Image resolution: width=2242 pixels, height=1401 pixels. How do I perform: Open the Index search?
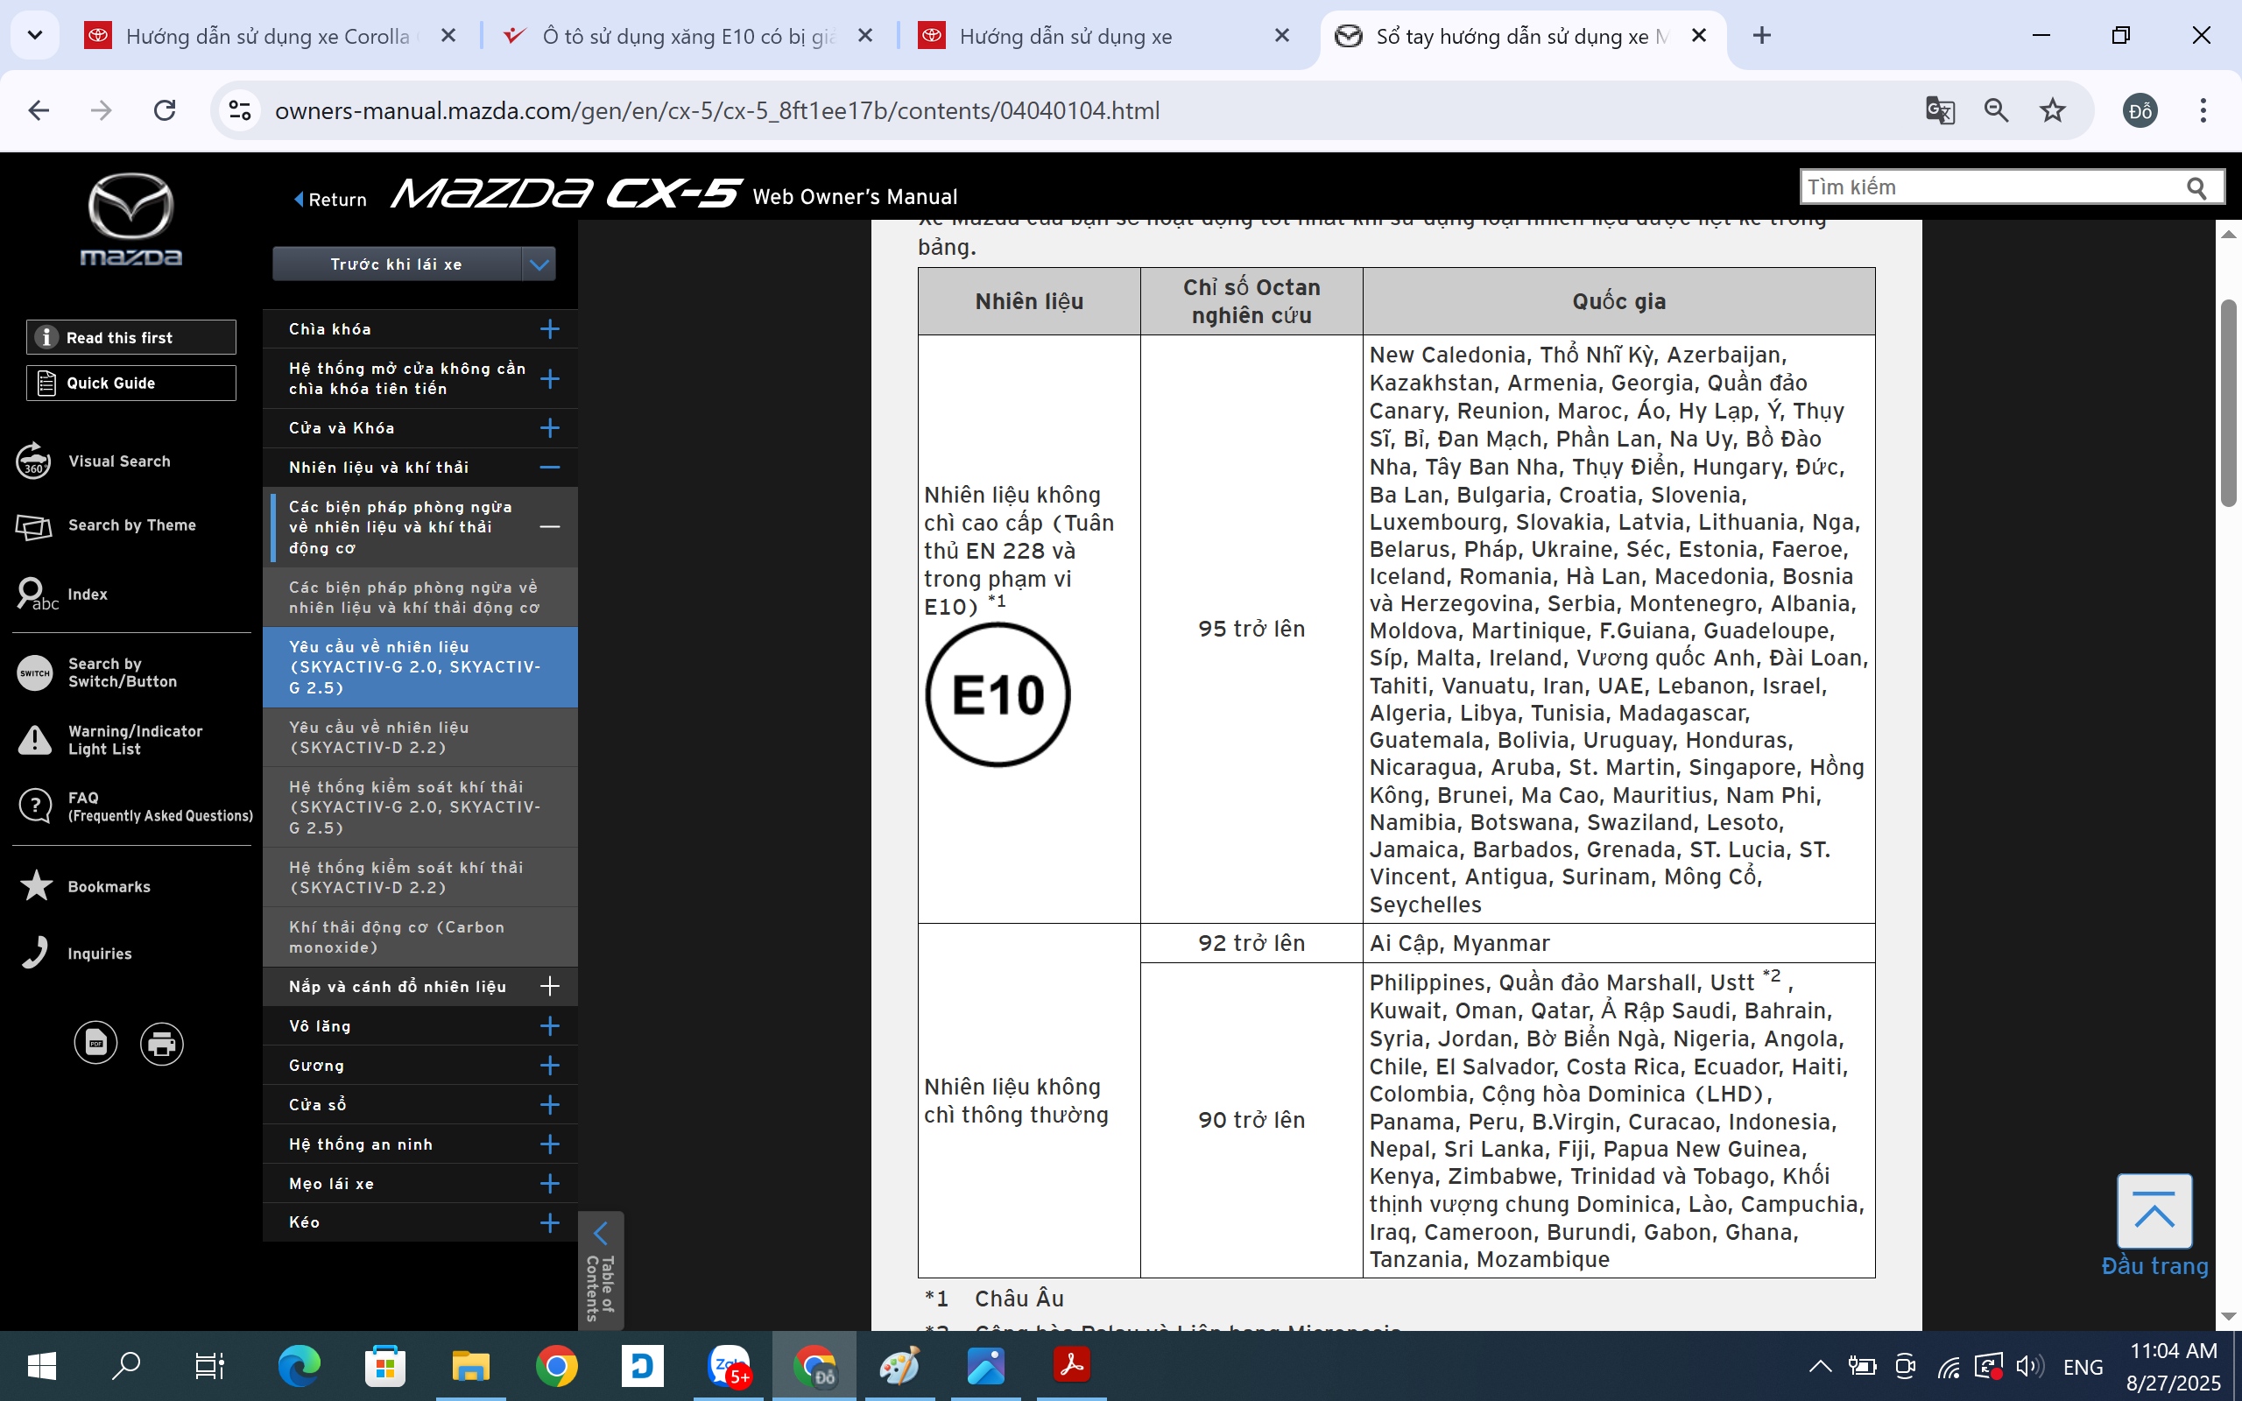tap(61, 594)
